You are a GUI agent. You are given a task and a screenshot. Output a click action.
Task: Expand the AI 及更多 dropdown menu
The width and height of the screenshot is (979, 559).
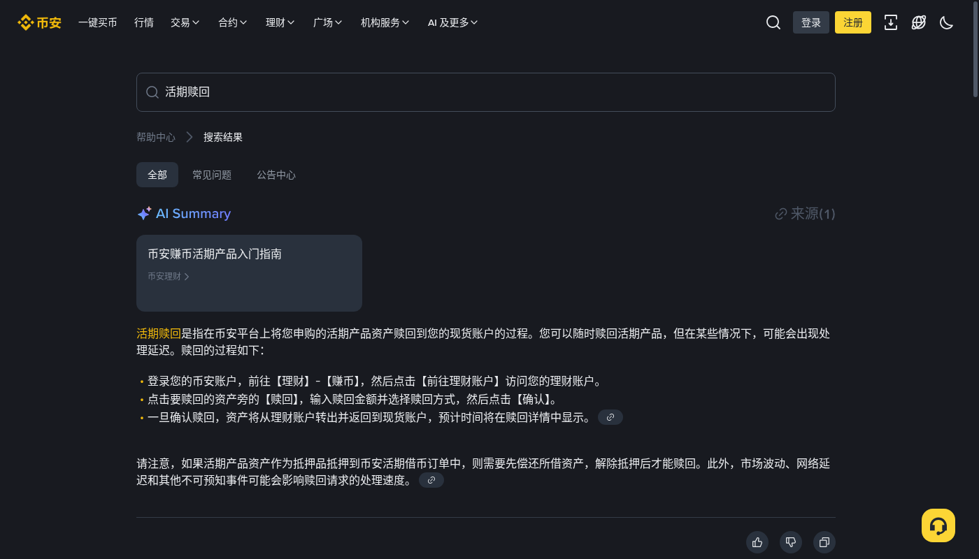click(453, 22)
